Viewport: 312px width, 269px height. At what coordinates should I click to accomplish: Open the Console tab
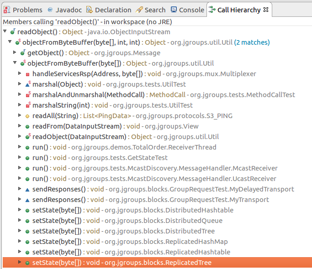(187, 10)
